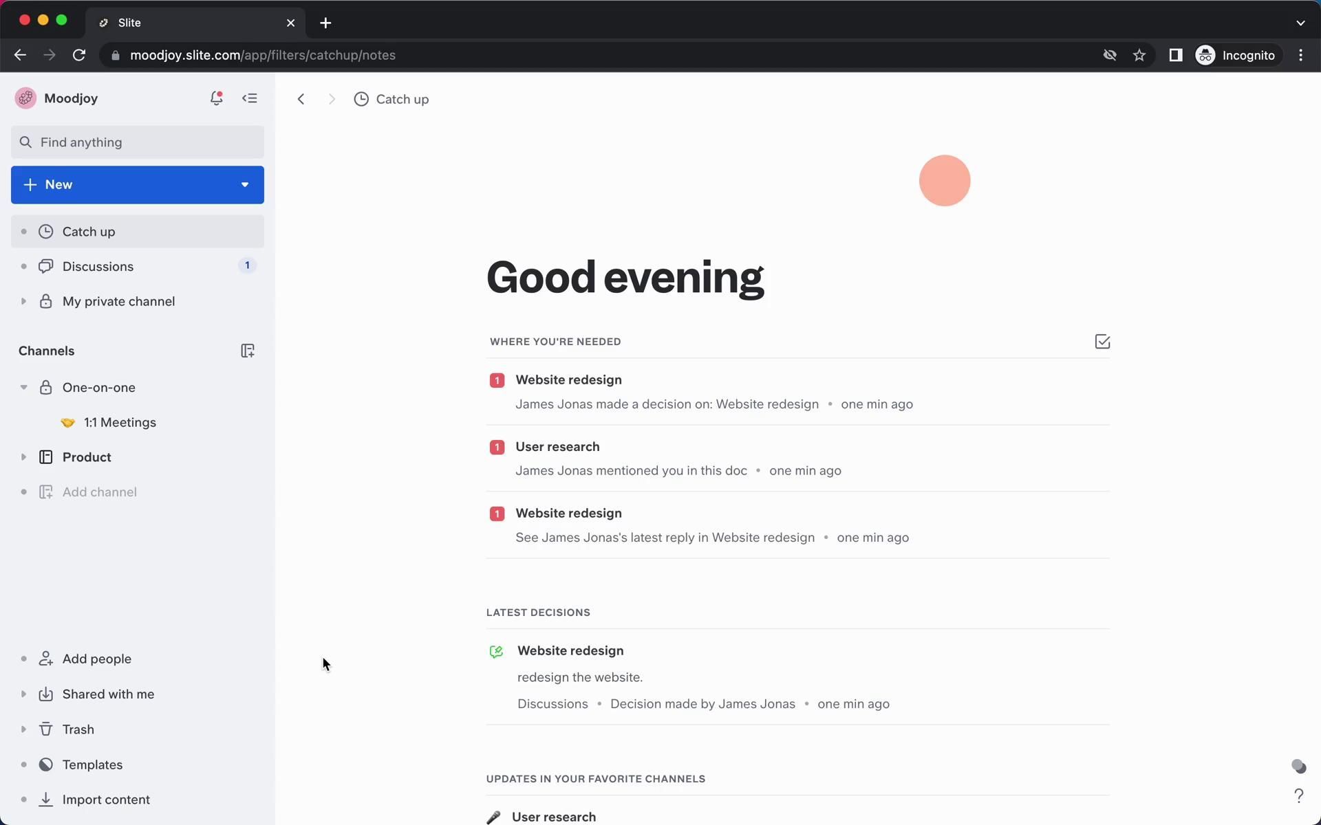Click the Add people link
This screenshot has height=825, width=1321.
tap(96, 659)
